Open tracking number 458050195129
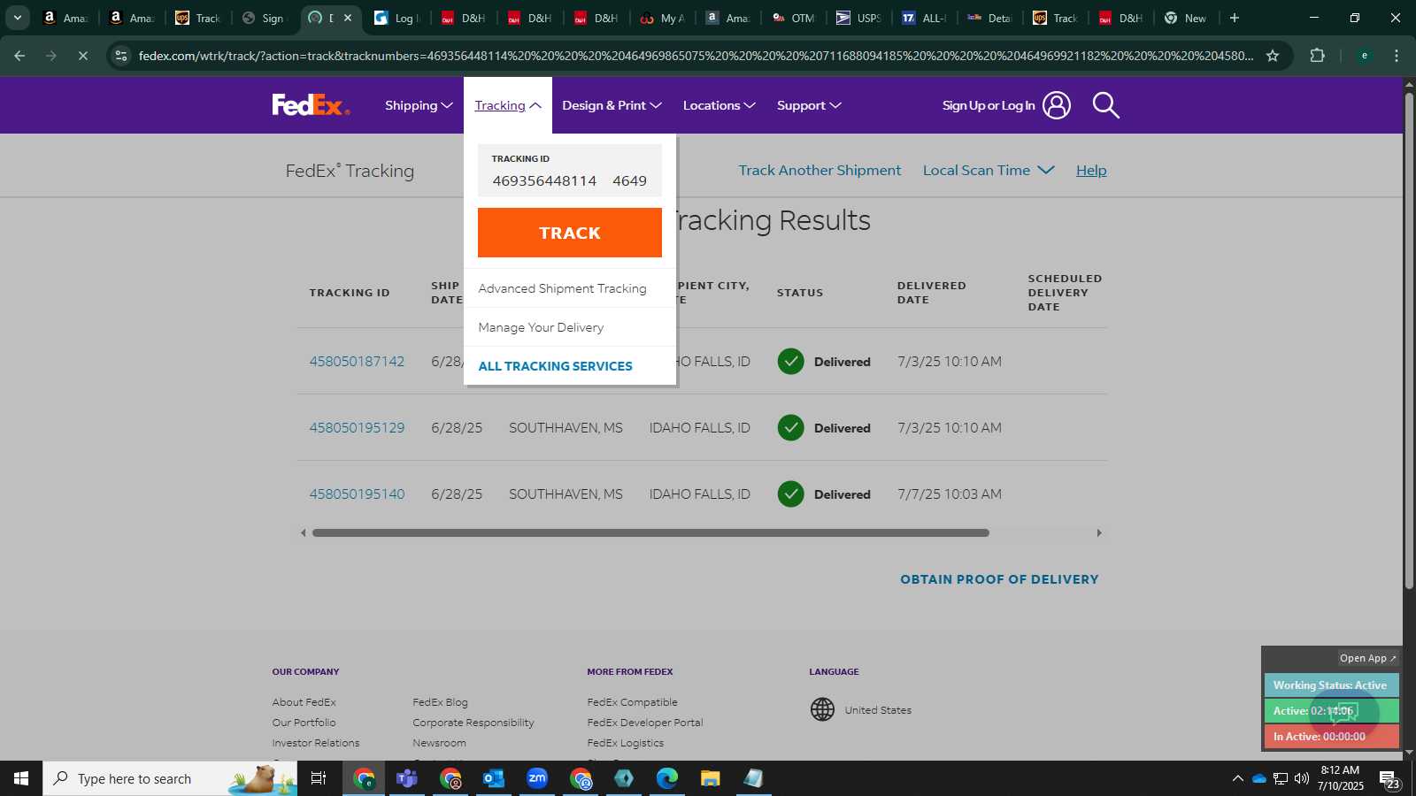This screenshot has width=1416, height=796. [x=357, y=427]
